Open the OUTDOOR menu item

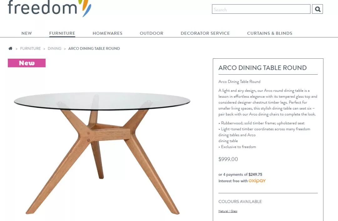[151, 33]
